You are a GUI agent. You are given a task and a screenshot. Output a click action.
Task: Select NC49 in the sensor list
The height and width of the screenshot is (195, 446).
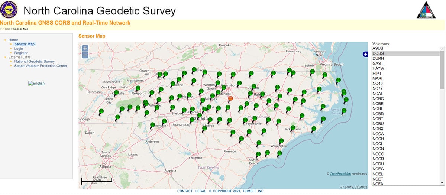click(405, 84)
